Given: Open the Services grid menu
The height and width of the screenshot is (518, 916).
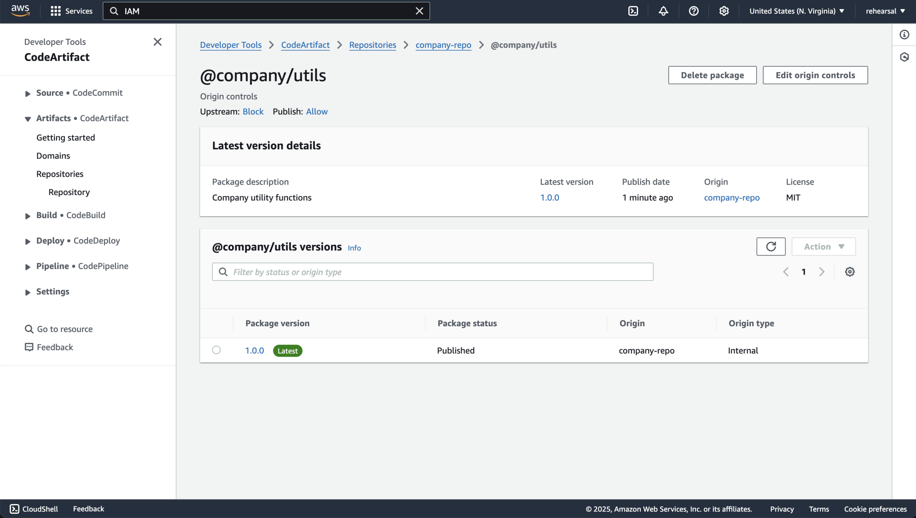Looking at the screenshot, I should tap(71, 11).
